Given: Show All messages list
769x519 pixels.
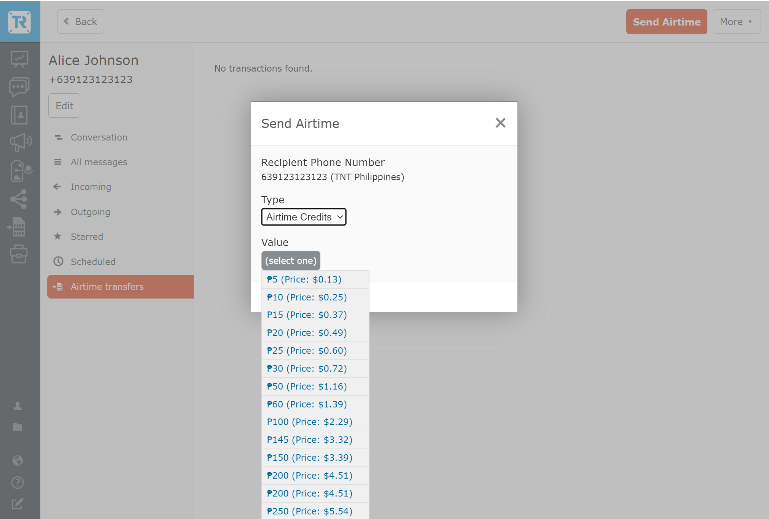Looking at the screenshot, I should click(120, 162).
